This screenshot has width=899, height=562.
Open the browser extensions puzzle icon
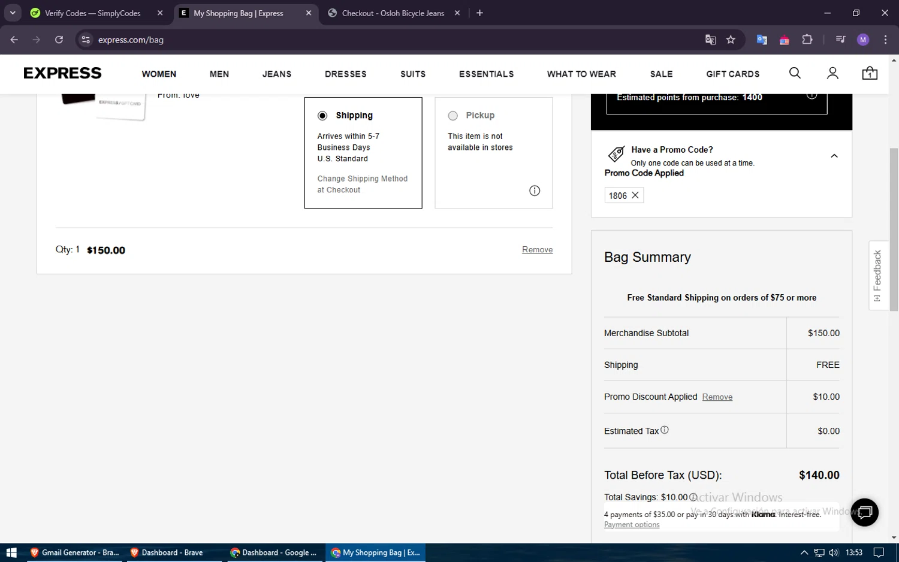[807, 40]
